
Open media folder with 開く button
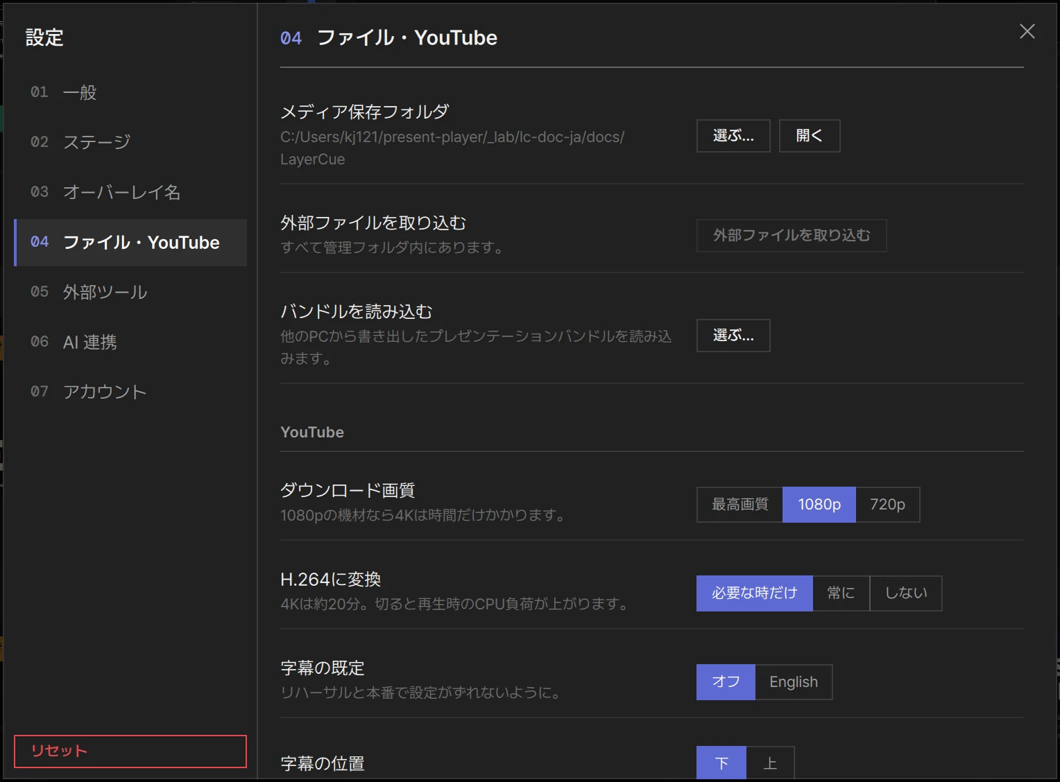point(810,136)
